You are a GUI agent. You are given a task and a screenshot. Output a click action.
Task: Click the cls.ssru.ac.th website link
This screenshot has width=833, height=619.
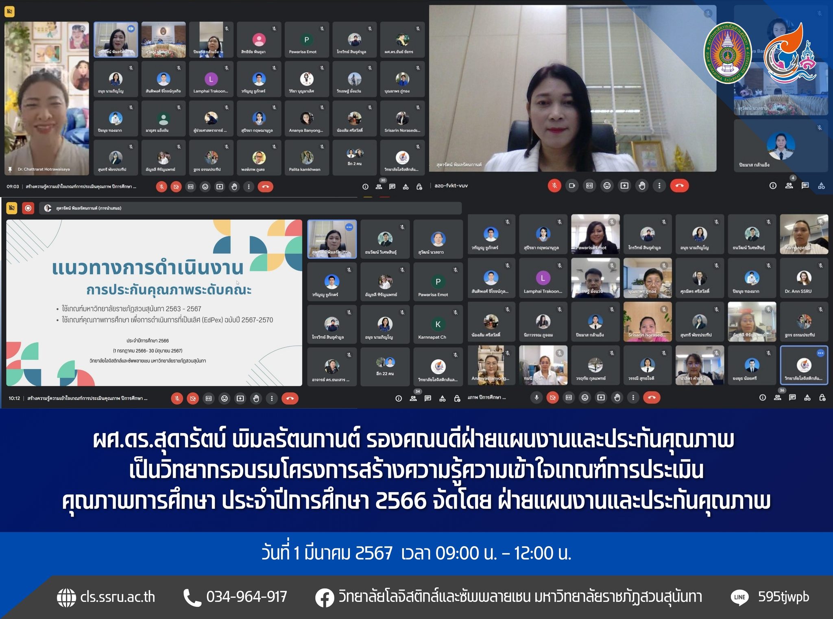117,597
